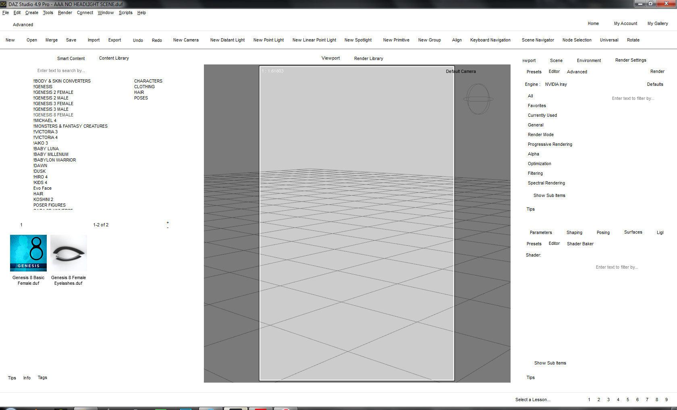Viewport: 677px width, 410px height.
Task: Add a New Spotlight
Action: tap(358, 40)
